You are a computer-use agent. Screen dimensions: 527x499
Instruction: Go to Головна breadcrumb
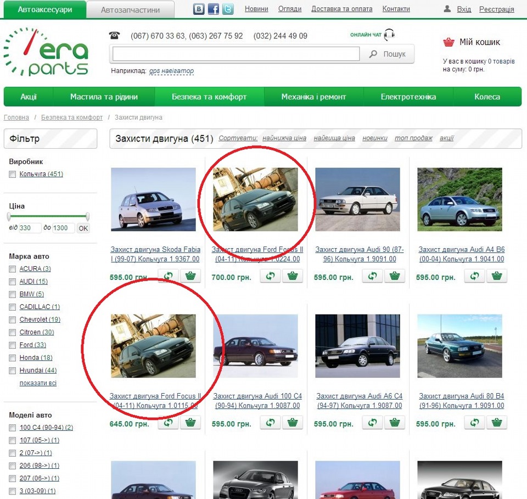point(16,117)
